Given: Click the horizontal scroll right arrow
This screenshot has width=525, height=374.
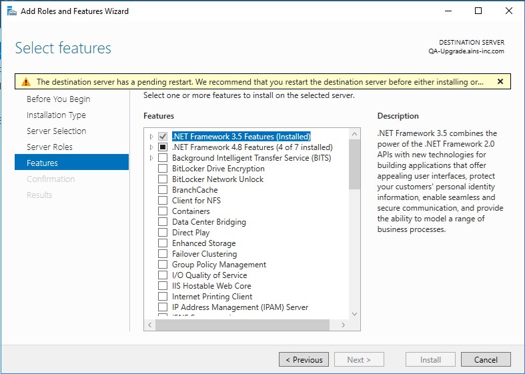Looking at the screenshot, I should (x=343, y=325).
